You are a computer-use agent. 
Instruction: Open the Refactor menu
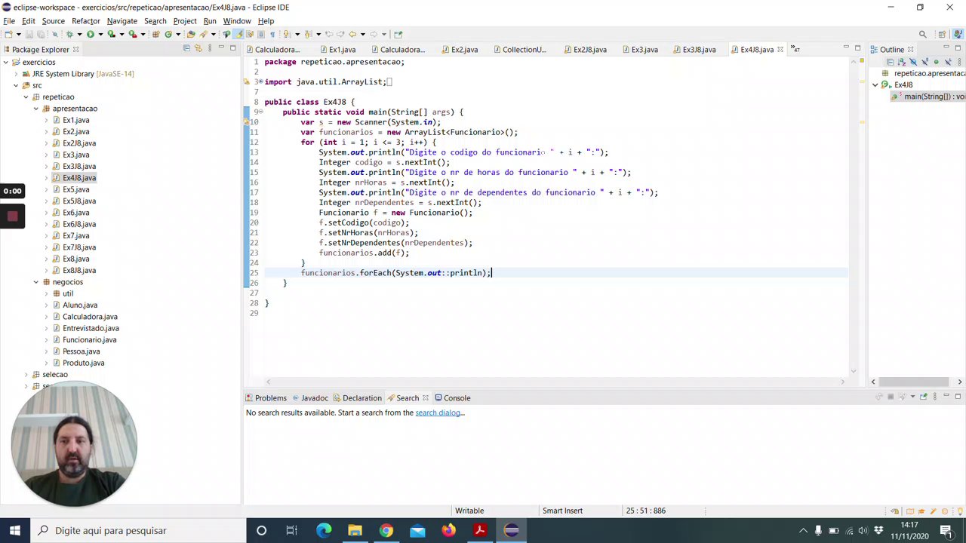(86, 21)
